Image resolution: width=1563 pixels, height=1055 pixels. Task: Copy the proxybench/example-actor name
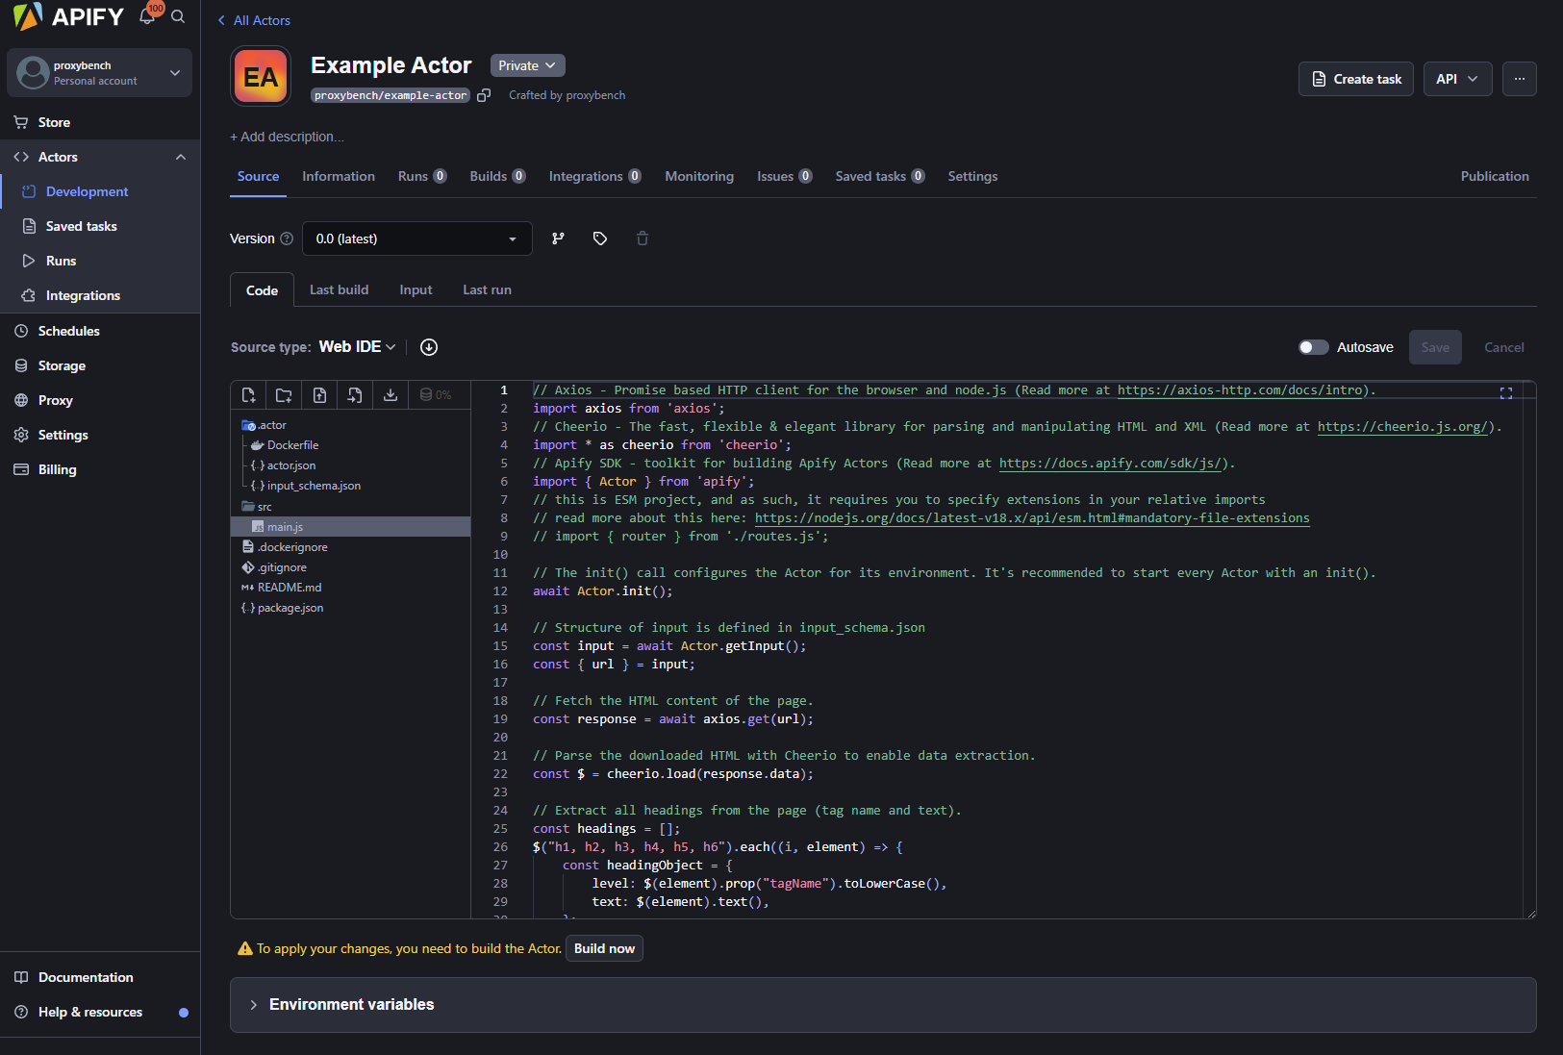(485, 95)
